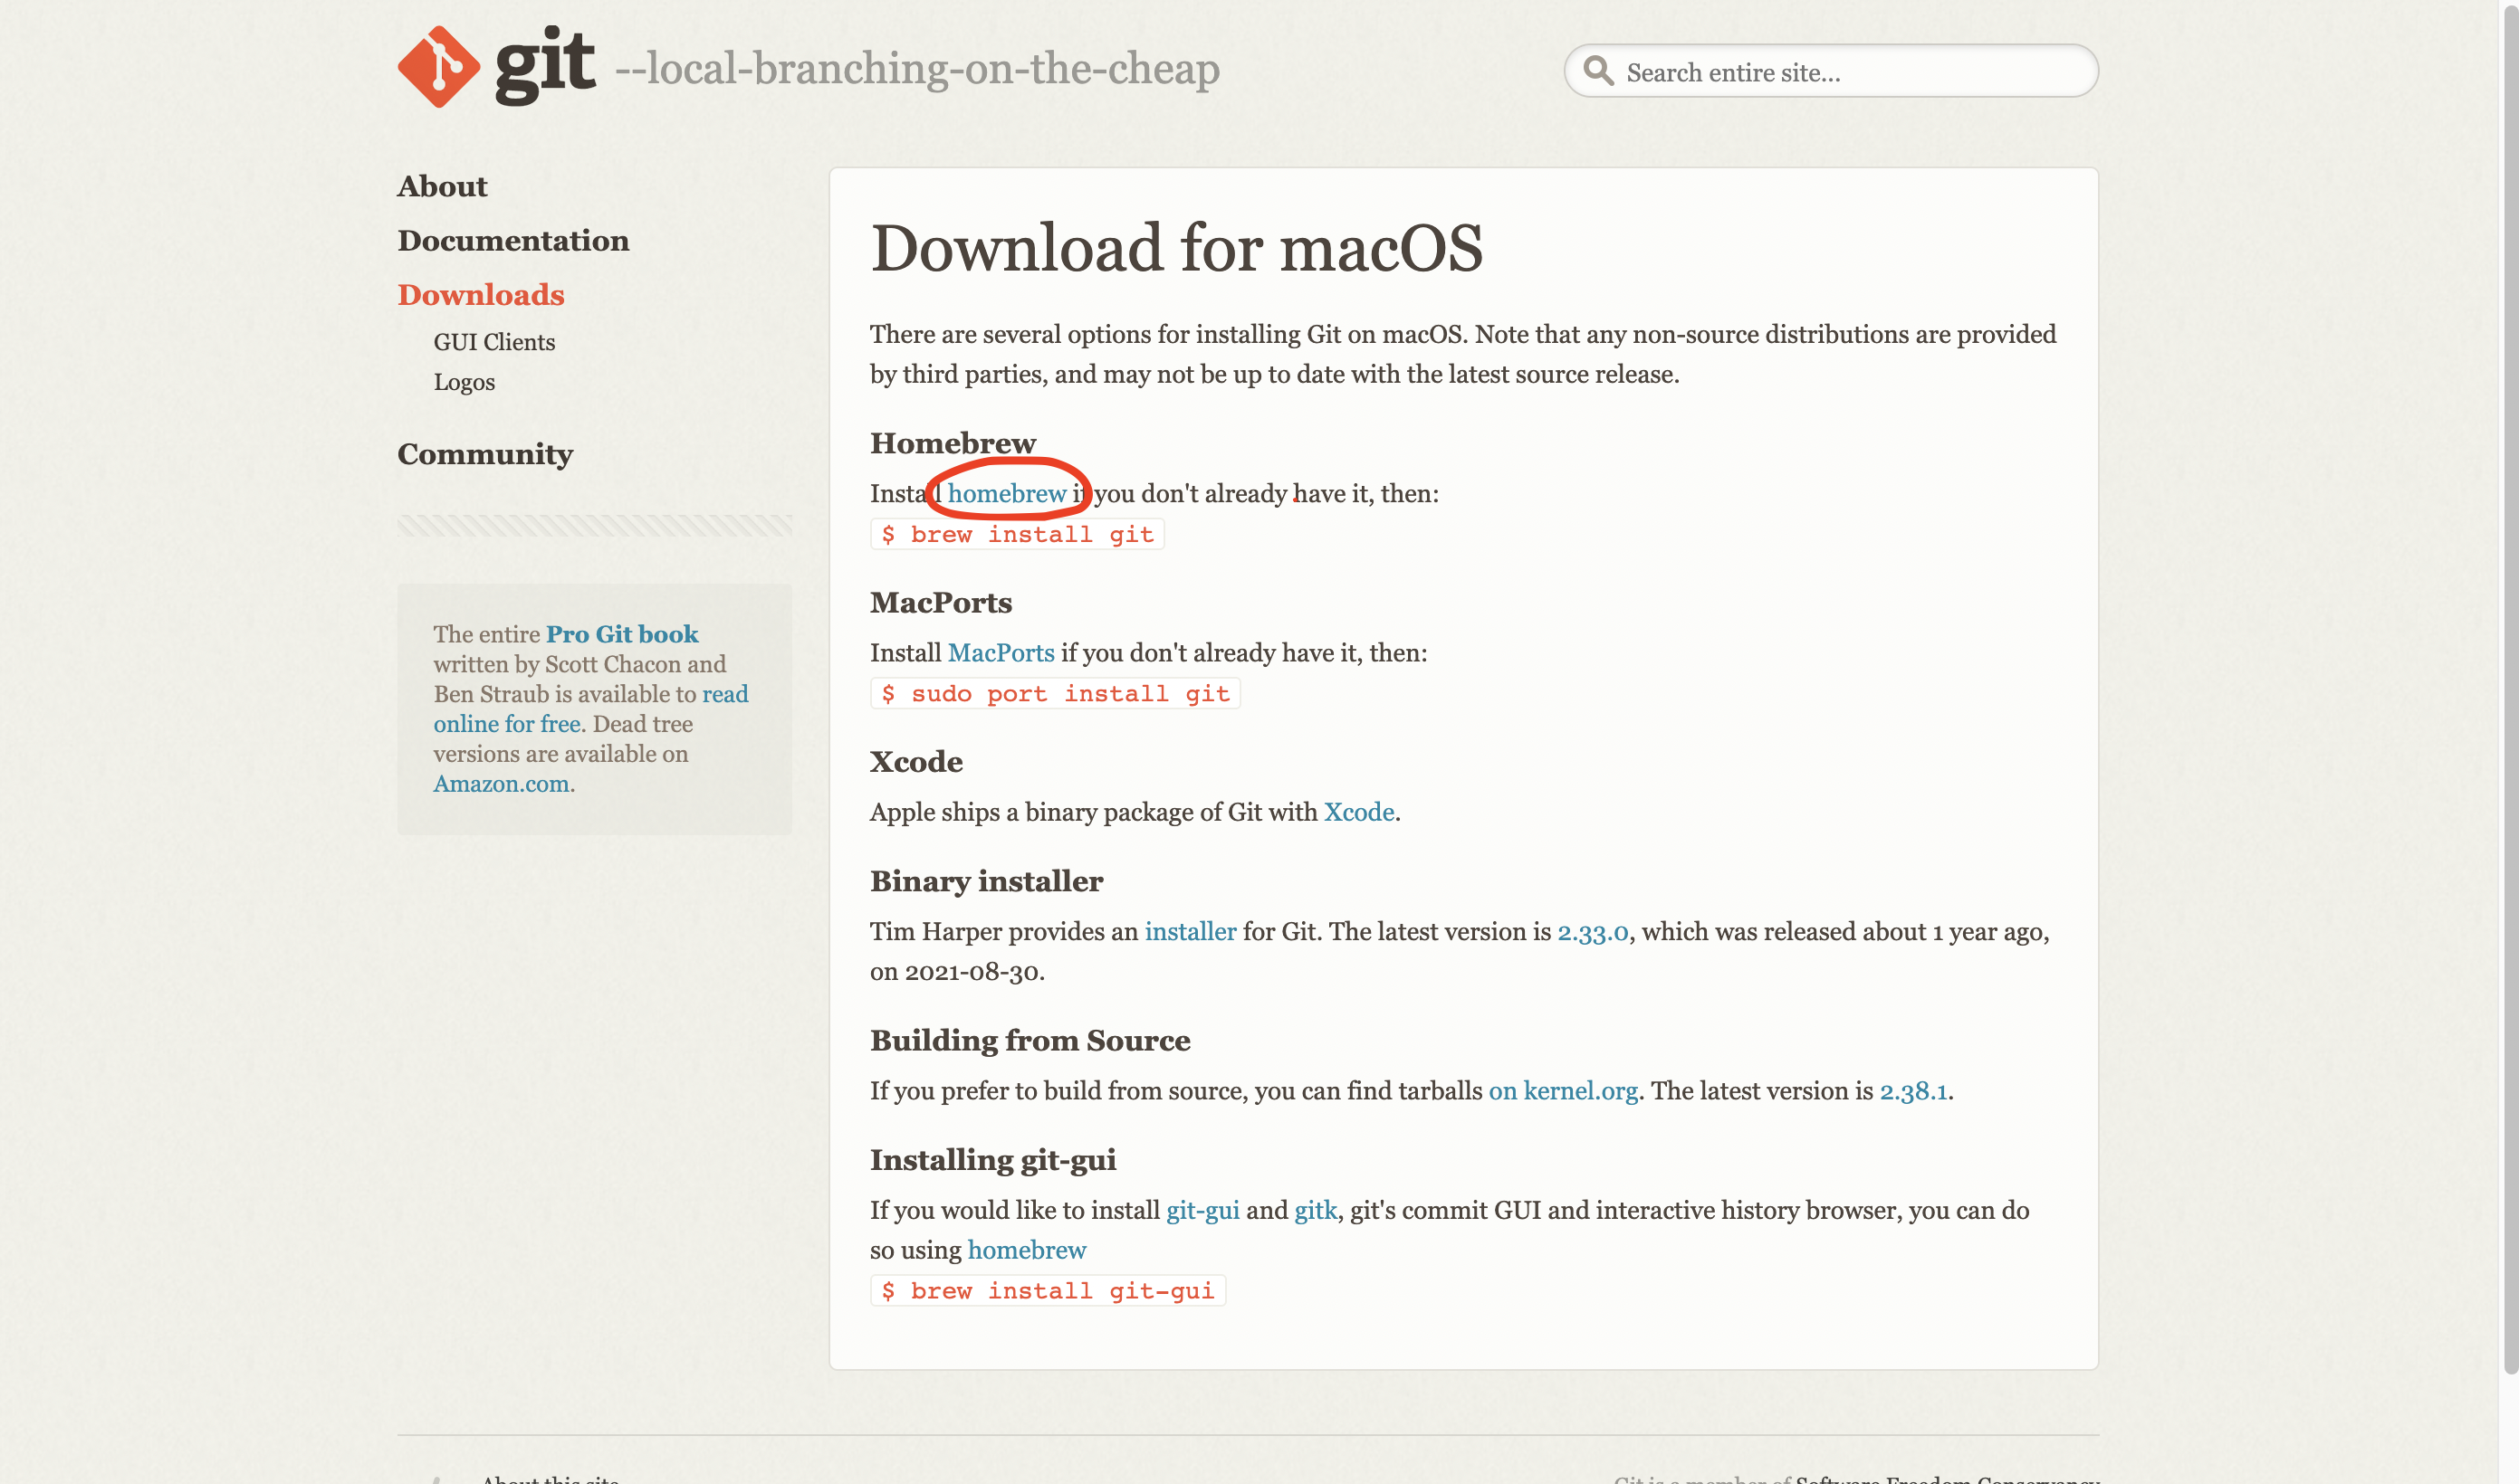Click the --local-branching-on-the-cheap tagline
The image size is (2519, 1484).
tap(916, 68)
